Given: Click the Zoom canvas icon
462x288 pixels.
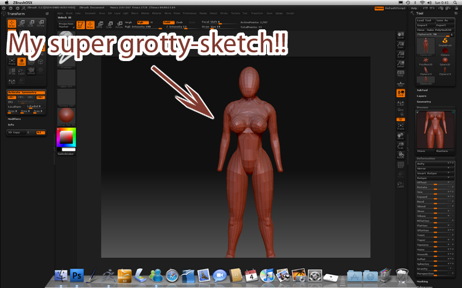Looking at the screenshot, I should [x=400, y=45].
